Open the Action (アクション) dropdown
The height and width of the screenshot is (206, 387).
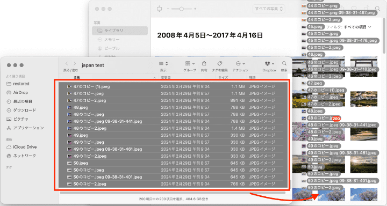click(x=240, y=64)
